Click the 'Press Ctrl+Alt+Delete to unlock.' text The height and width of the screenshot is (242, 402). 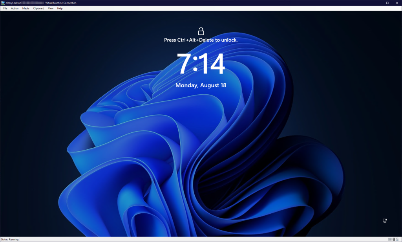(x=201, y=40)
